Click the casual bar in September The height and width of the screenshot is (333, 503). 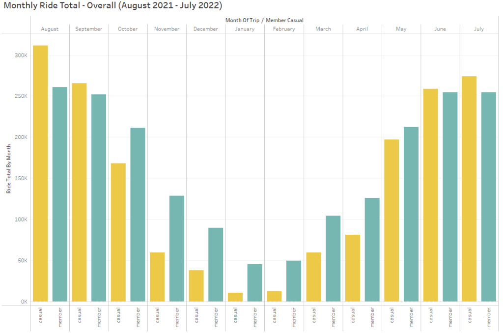click(x=79, y=192)
